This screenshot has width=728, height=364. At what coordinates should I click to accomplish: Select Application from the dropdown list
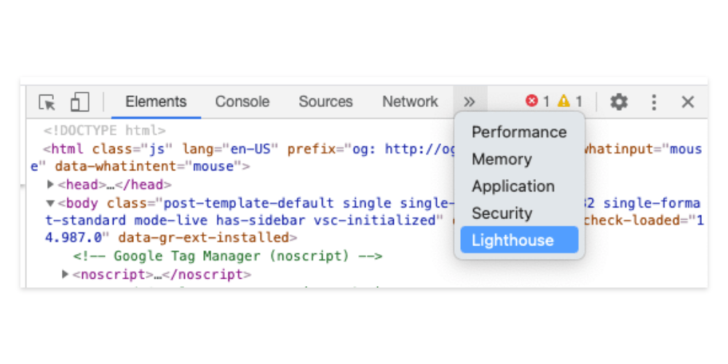coord(513,186)
